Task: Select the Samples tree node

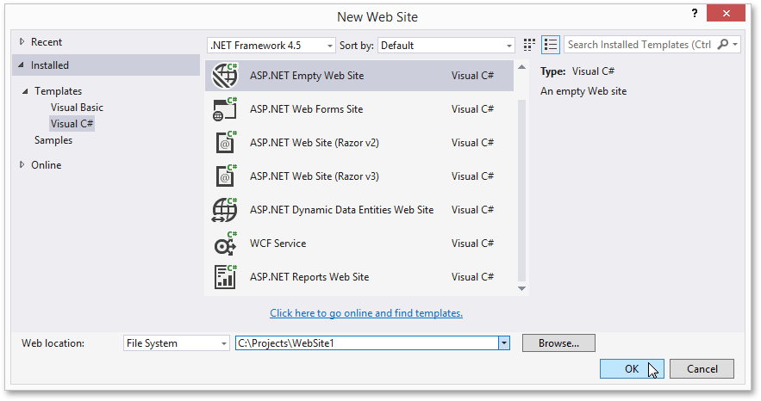Action: click(x=53, y=140)
